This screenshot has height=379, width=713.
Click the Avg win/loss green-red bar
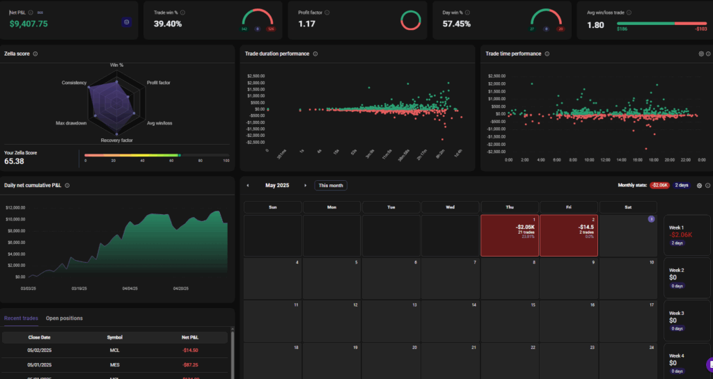click(x=661, y=23)
